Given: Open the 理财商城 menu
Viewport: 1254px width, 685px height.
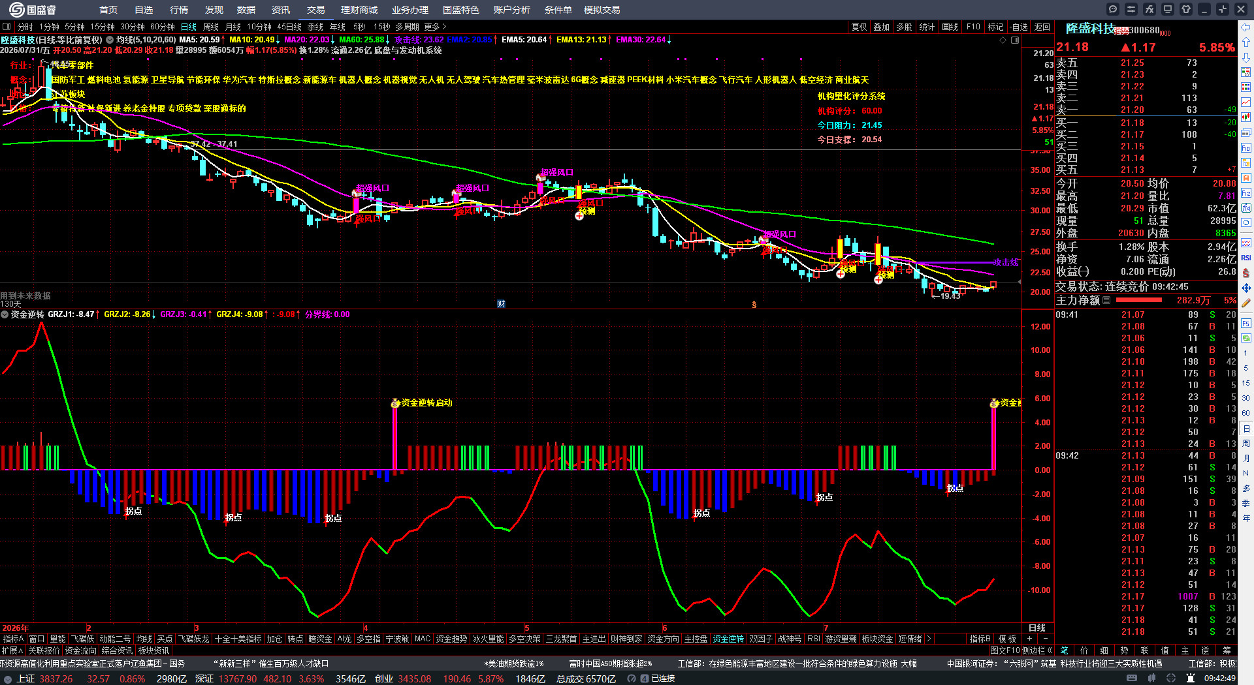Looking at the screenshot, I should pyautogui.click(x=359, y=10).
